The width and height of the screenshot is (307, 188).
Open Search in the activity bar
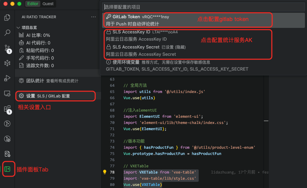pos(7,33)
